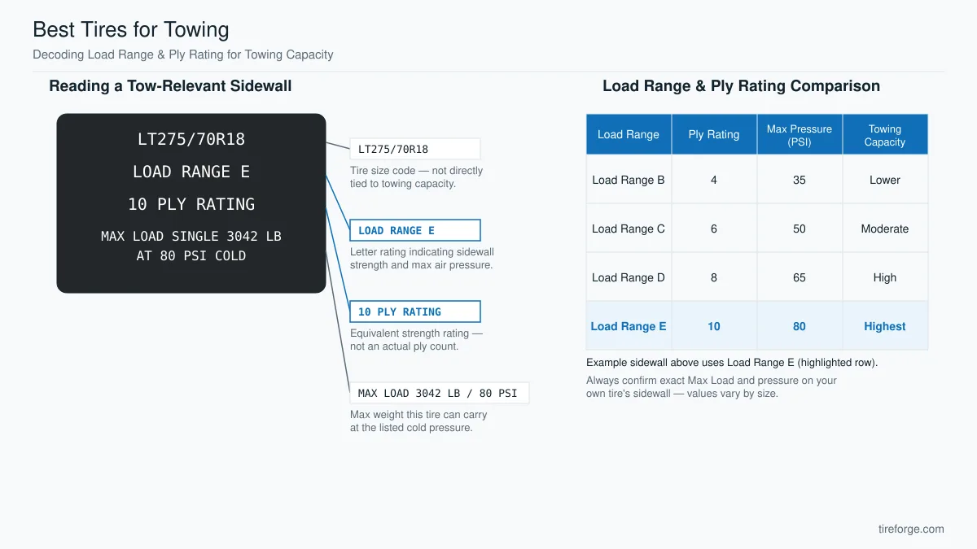
Task: Click the 'Load Range & Ply Rating Comparison' heading
Action: click(x=741, y=86)
